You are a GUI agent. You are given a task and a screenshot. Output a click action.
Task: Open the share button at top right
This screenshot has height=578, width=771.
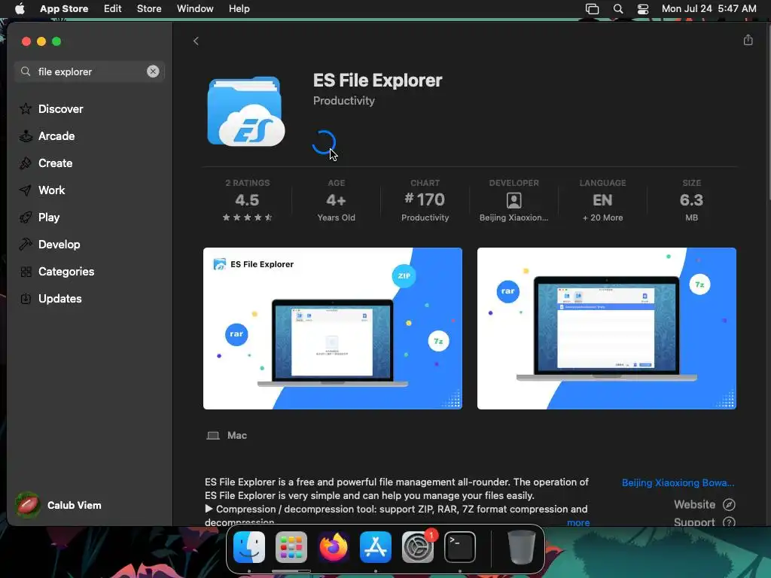click(x=748, y=40)
